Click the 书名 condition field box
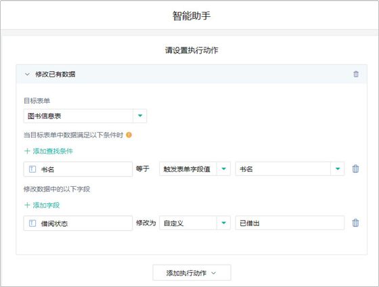This screenshot has width=379, height=287. click(x=78, y=169)
